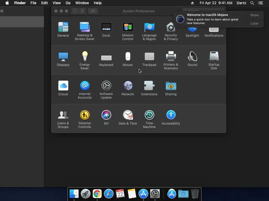The width and height of the screenshot is (269, 201).
Task: Open the Edit menu
Action: [44, 3]
